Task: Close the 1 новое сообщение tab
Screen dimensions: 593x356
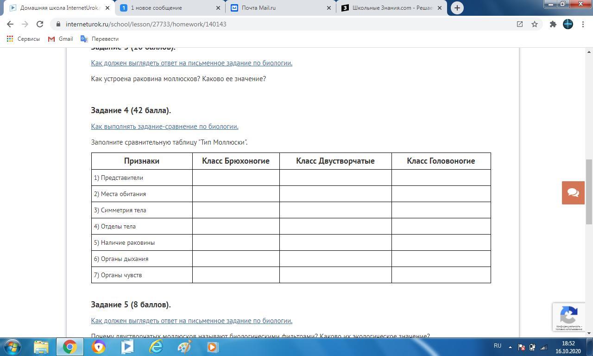Action: [218, 8]
